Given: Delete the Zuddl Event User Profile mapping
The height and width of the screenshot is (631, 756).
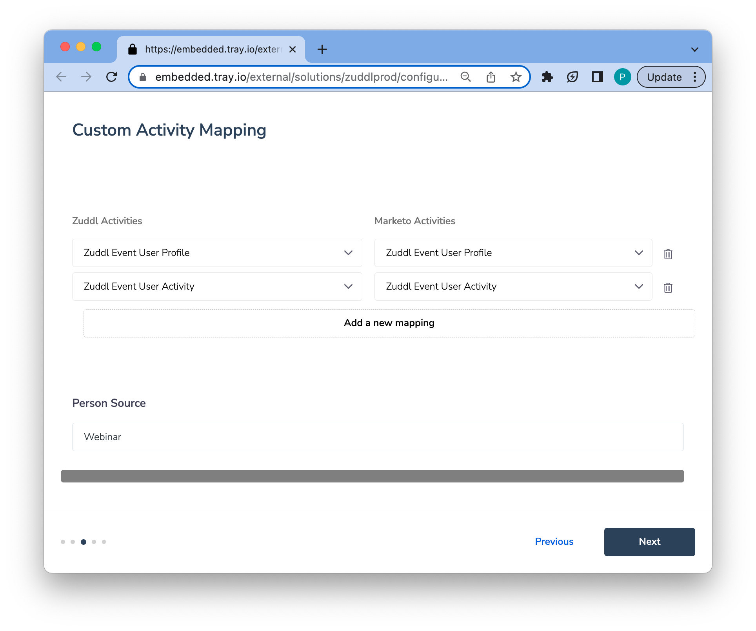Looking at the screenshot, I should point(668,254).
